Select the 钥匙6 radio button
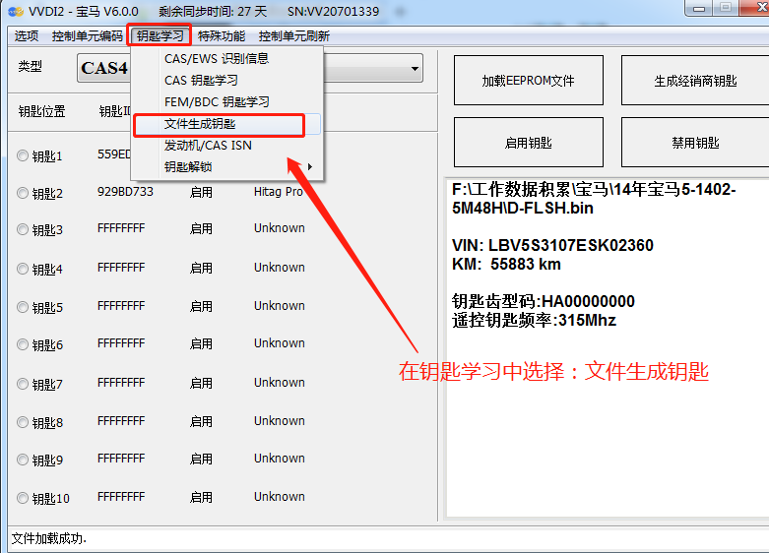Screen dimensions: 769x553 coord(23,344)
